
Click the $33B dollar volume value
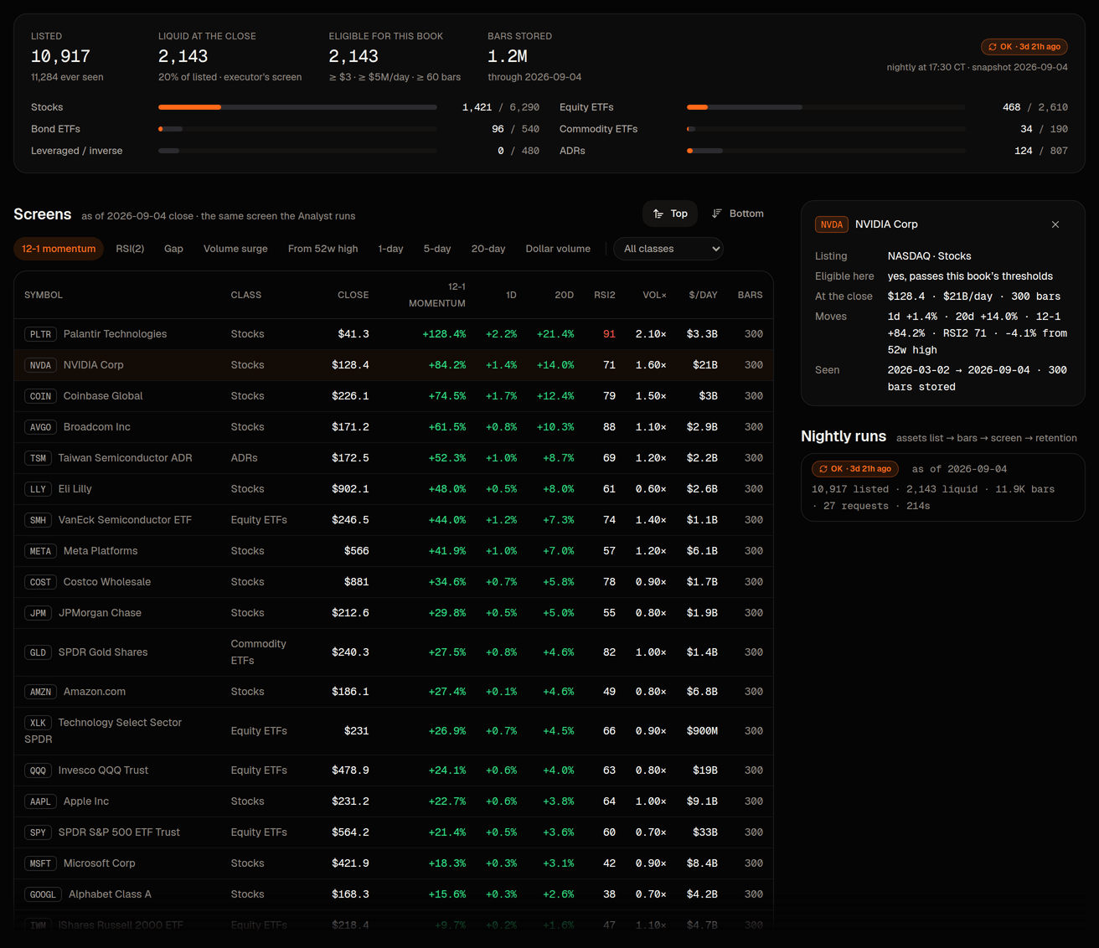click(x=705, y=832)
